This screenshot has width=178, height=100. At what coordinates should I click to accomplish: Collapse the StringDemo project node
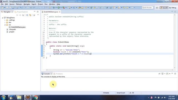pos(3,18)
